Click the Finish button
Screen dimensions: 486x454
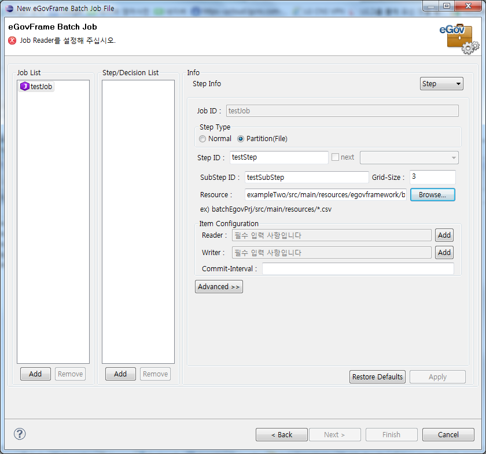(x=392, y=434)
